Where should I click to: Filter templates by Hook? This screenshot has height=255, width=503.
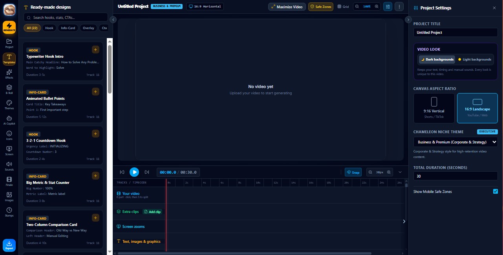click(x=49, y=28)
